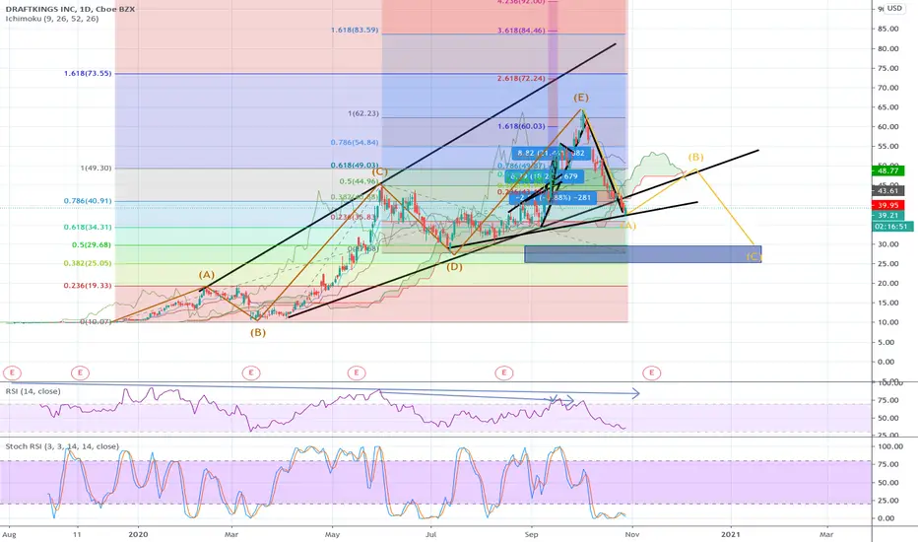The width and height of the screenshot is (918, 542).
Task: Select the Ichimoku (9, 26, 52, 26) indicator legend
Action: tap(52, 19)
